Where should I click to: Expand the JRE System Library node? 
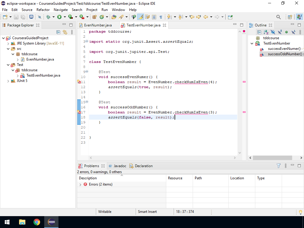[x=8, y=43]
